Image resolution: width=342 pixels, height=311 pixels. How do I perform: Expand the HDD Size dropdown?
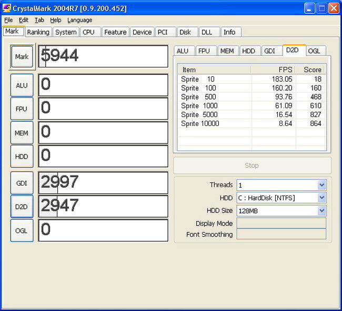pos(321,211)
